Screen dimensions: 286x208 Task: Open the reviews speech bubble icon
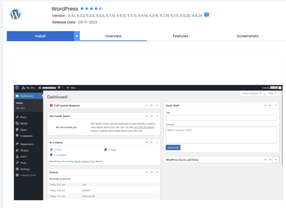point(207,15)
